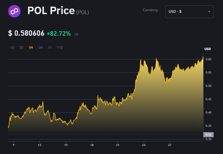Click the 0.35 y-axis label
This screenshot has height=154, width=223.
209,126
